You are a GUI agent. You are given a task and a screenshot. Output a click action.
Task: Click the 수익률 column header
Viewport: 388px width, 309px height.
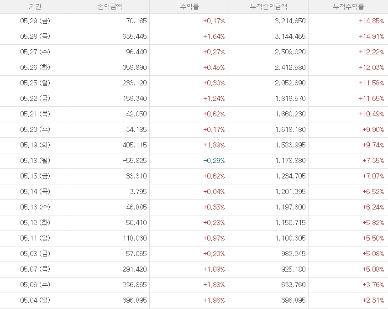pyautogui.click(x=189, y=6)
